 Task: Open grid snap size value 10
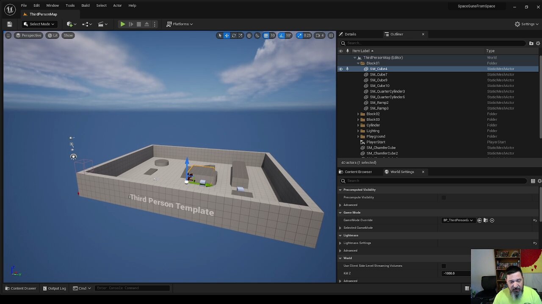pos(273,35)
